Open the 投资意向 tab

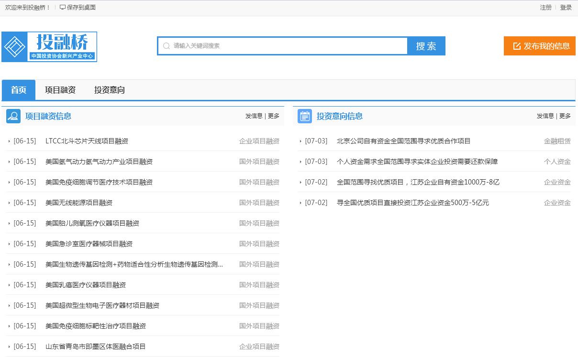[x=110, y=90]
